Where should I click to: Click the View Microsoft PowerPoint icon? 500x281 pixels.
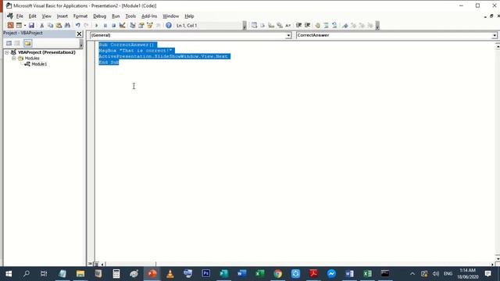(10, 25)
